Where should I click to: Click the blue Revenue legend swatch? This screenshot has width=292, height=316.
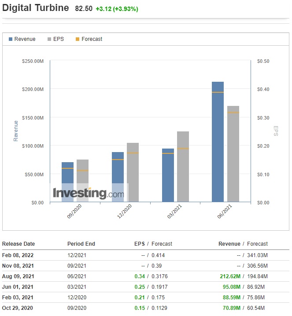(11, 39)
